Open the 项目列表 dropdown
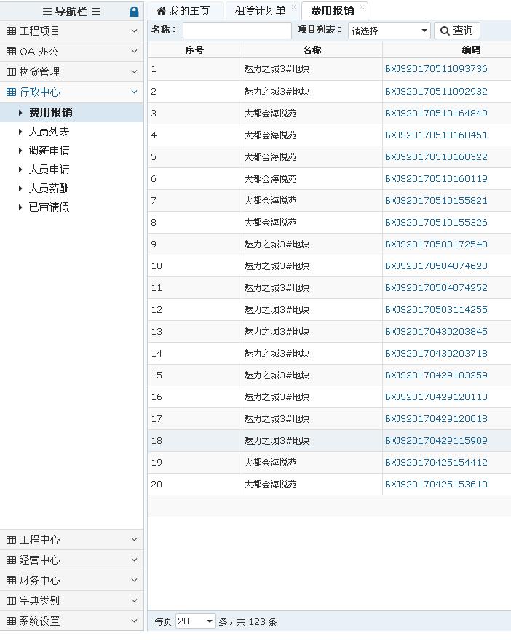This screenshot has height=641, width=511. [x=389, y=31]
